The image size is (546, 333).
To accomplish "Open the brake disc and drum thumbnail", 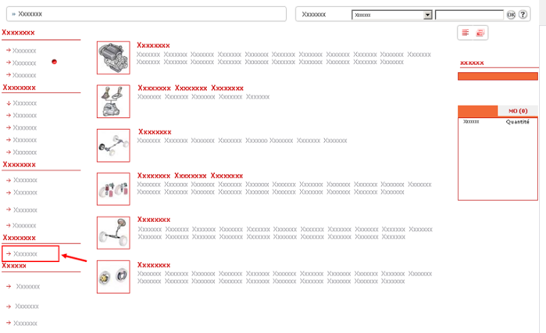I will click(x=113, y=276).
